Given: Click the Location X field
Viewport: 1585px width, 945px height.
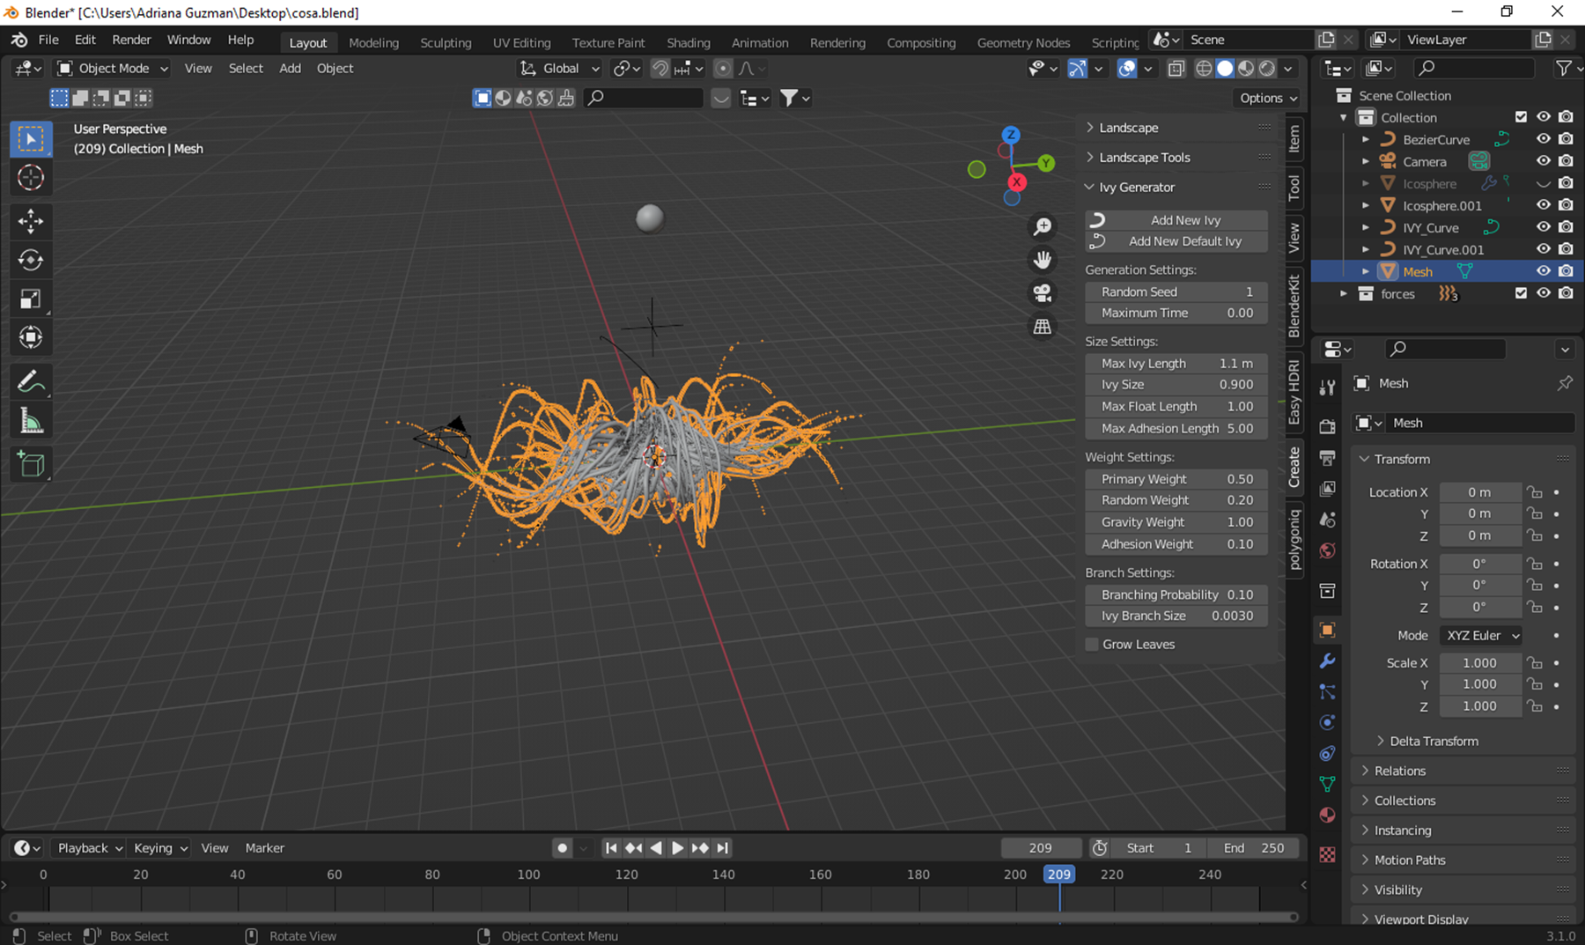Looking at the screenshot, I should pyautogui.click(x=1479, y=492).
